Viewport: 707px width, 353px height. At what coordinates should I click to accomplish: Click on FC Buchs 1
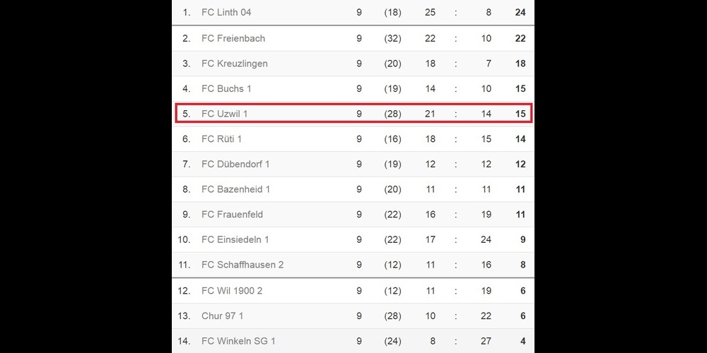pyautogui.click(x=226, y=89)
